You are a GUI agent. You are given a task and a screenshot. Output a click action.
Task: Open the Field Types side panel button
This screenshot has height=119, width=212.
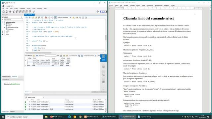click(x=103, y=73)
